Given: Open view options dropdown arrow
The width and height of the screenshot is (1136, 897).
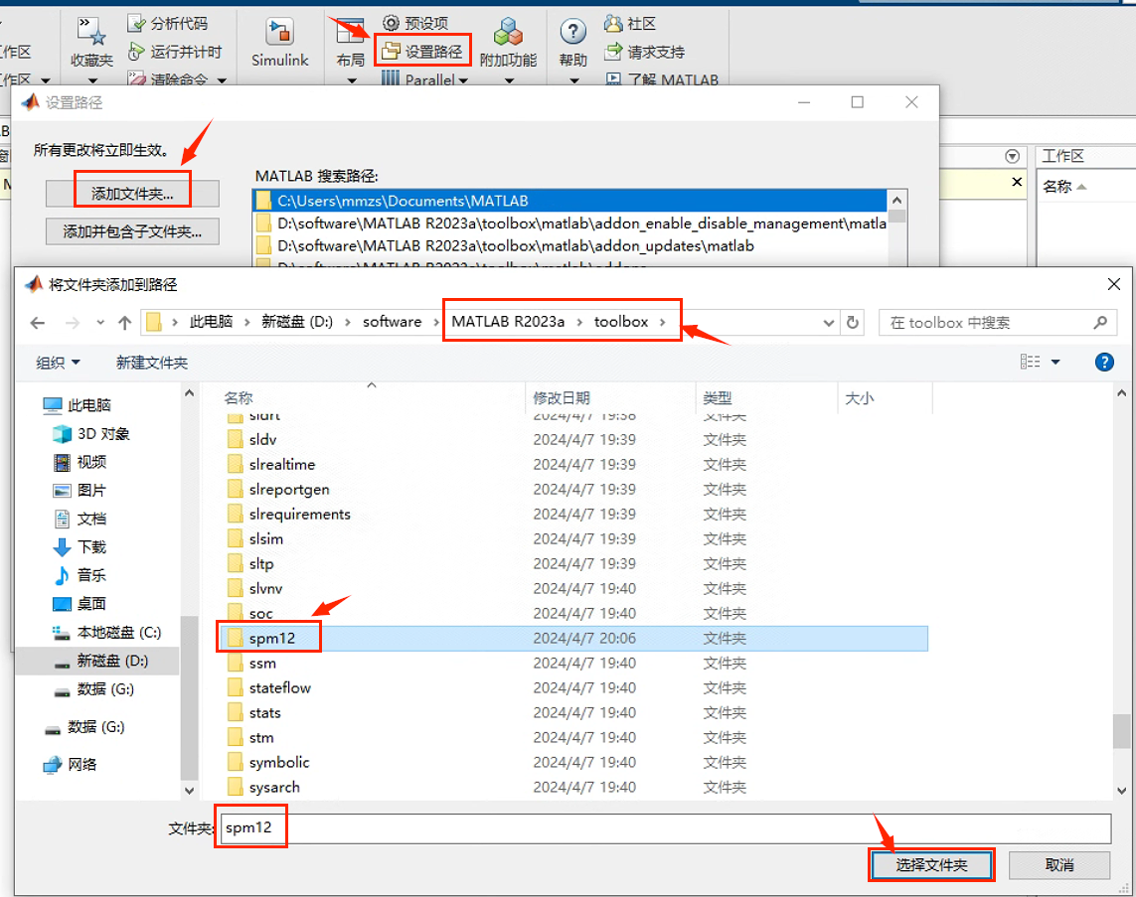Looking at the screenshot, I should (x=1055, y=362).
